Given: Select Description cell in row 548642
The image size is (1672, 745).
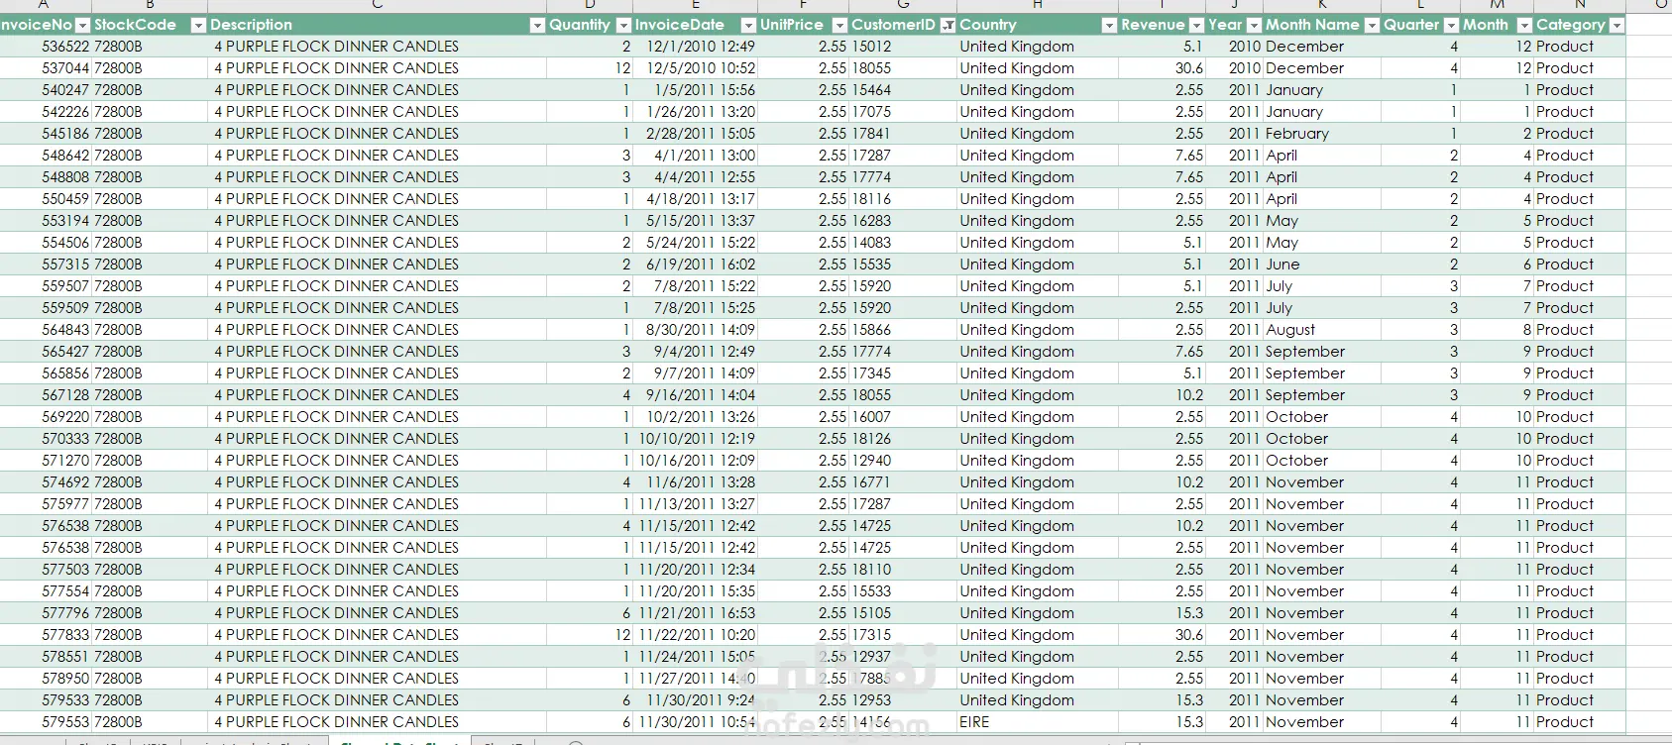Looking at the screenshot, I should (x=377, y=156).
